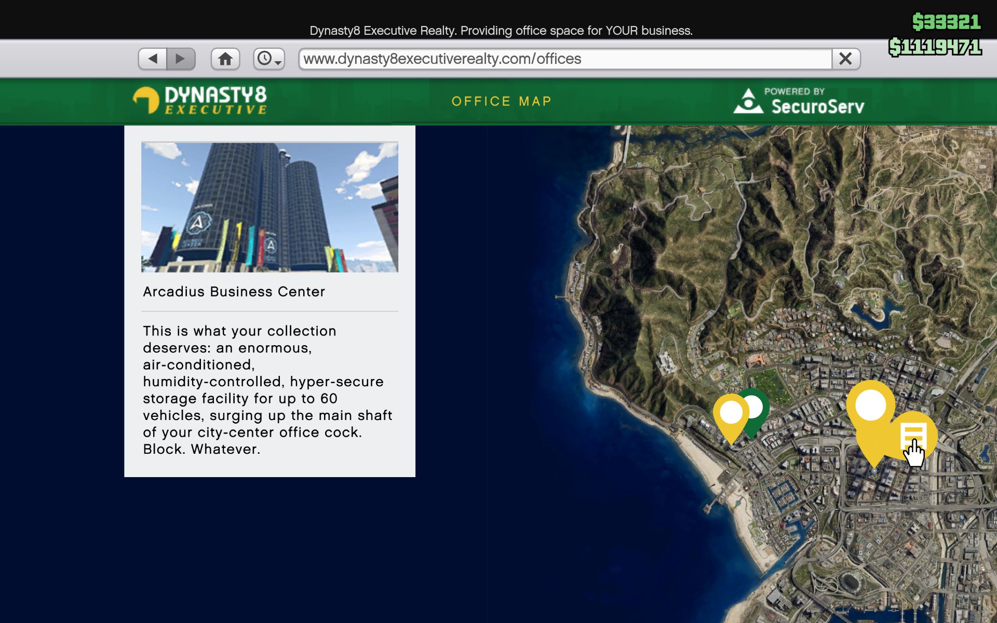Screen dimensions: 997x623
Task: Go back with the browser back arrow
Action: (153, 59)
